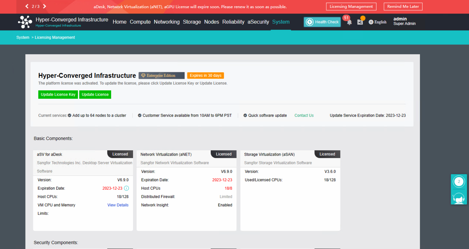Select the Storage Virtualization (aSAN) title

[269, 154]
